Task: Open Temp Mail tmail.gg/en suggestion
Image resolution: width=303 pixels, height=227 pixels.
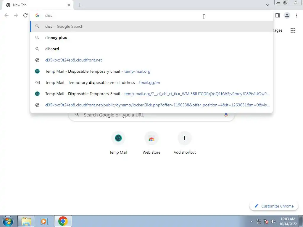Action: click(x=151, y=82)
